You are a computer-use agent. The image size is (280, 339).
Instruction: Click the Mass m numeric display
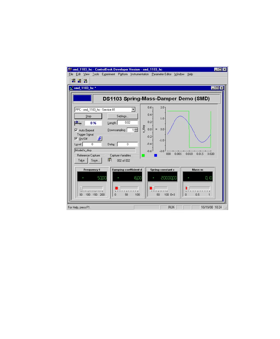(198, 177)
